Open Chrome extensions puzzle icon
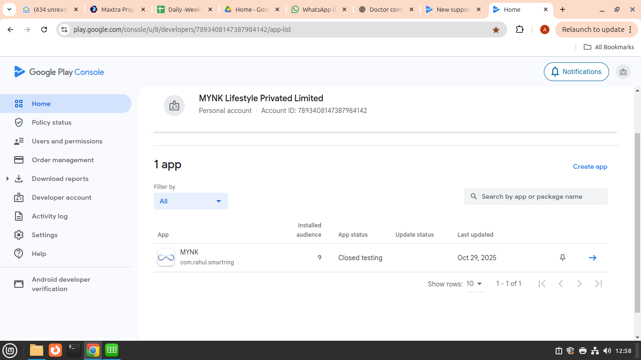The height and width of the screenshot is (360, 641). click(x=519, y=30)
